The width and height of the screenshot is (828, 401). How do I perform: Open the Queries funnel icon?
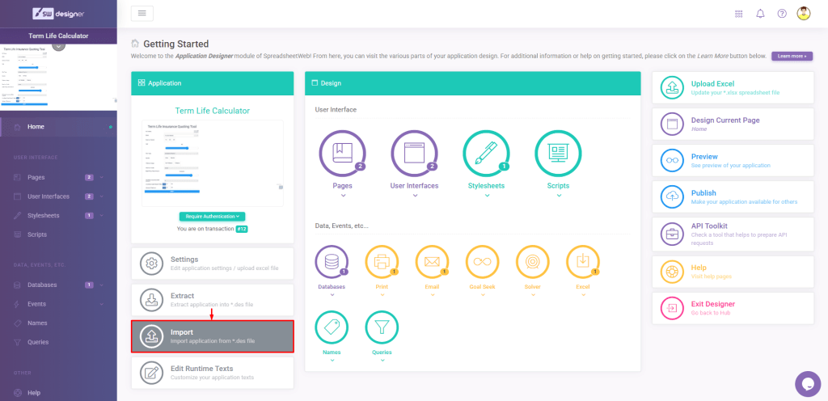(382, 327)
